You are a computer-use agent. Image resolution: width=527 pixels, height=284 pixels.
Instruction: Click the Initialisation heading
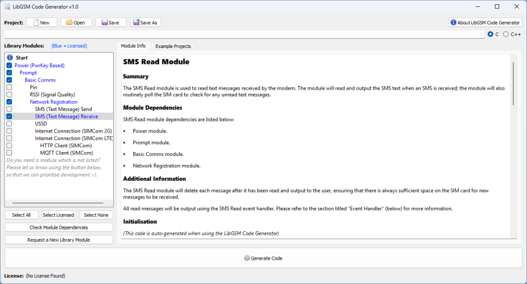[x=140, y=222]
